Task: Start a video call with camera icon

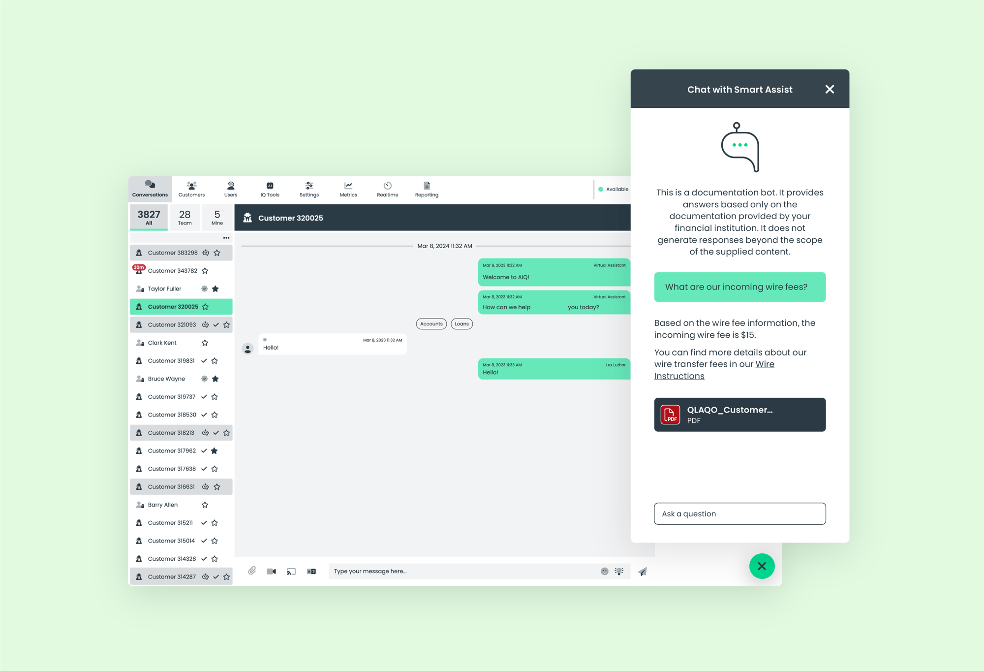Action: tap(271, 571)
